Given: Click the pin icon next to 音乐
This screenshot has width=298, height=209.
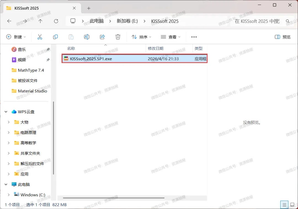Looking at the screenshot, I should pos(48,50).
